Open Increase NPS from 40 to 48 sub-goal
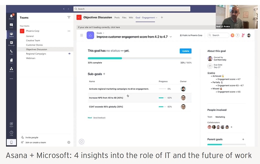260x164 pixels. (x=106, y=98)
